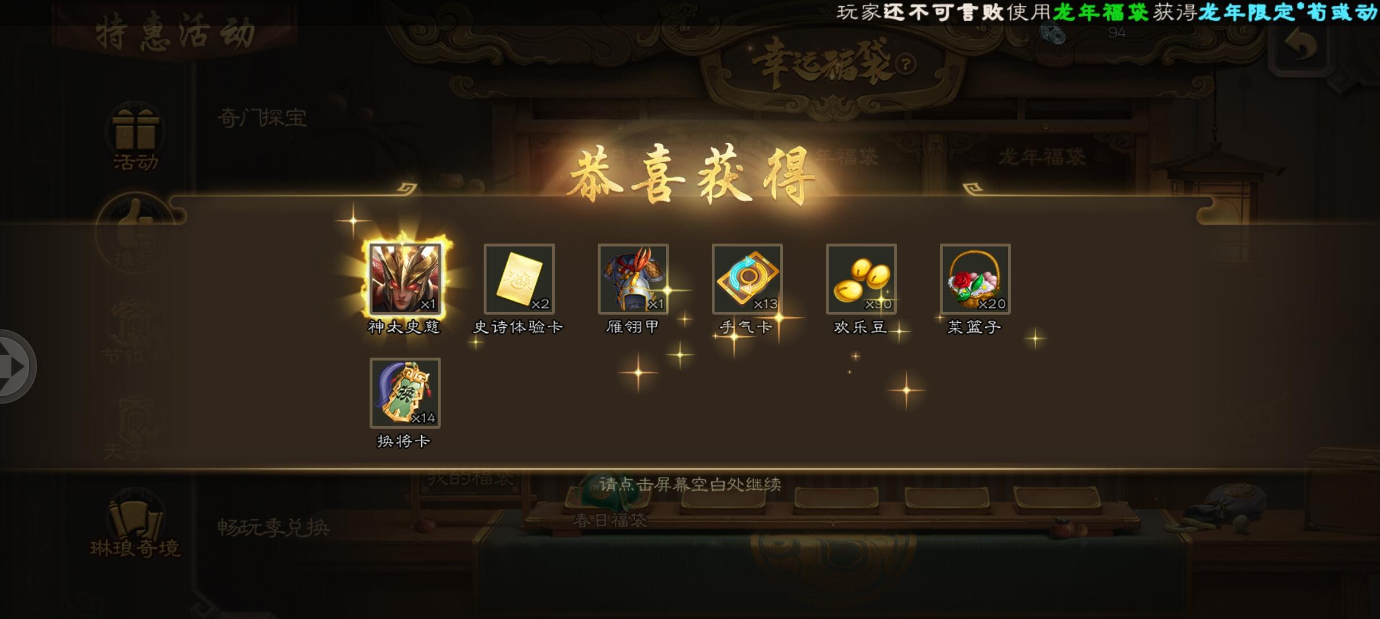
Task: Open the 畅玩季兑换 menu entry
Action: pyautogui.click(x=273, y=527)
